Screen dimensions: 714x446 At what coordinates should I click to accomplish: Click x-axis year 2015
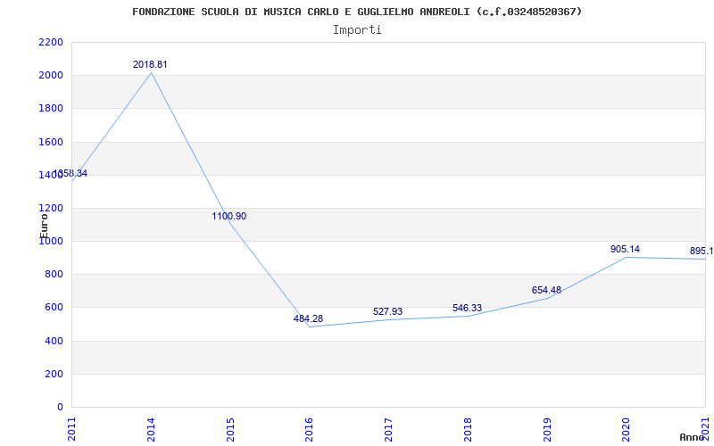click(230, 429)
